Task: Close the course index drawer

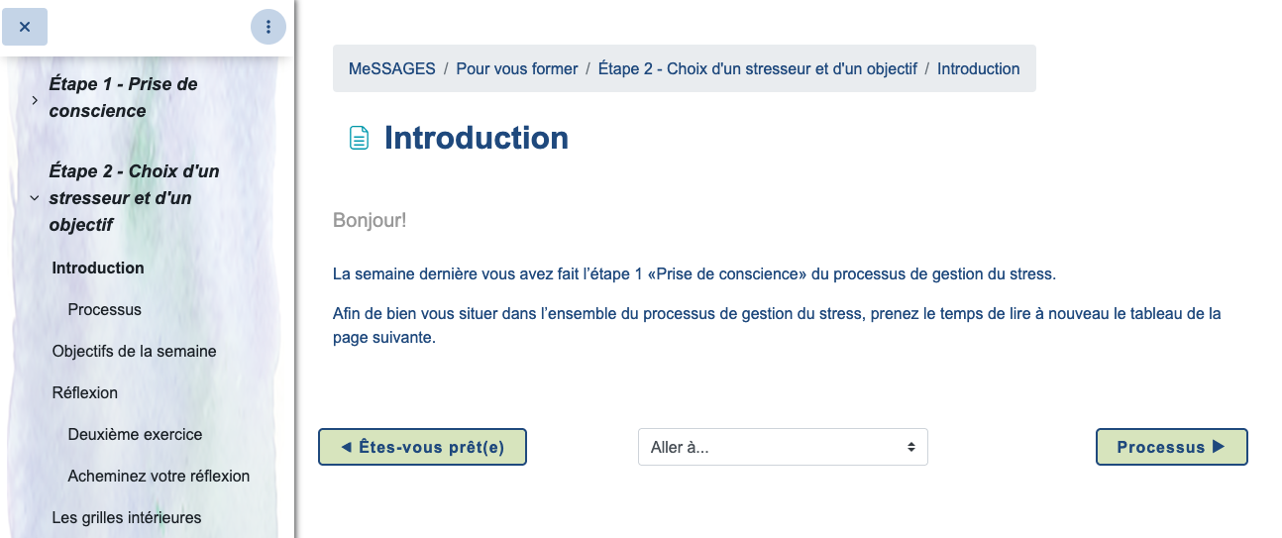Action: [x=25, y=27]
